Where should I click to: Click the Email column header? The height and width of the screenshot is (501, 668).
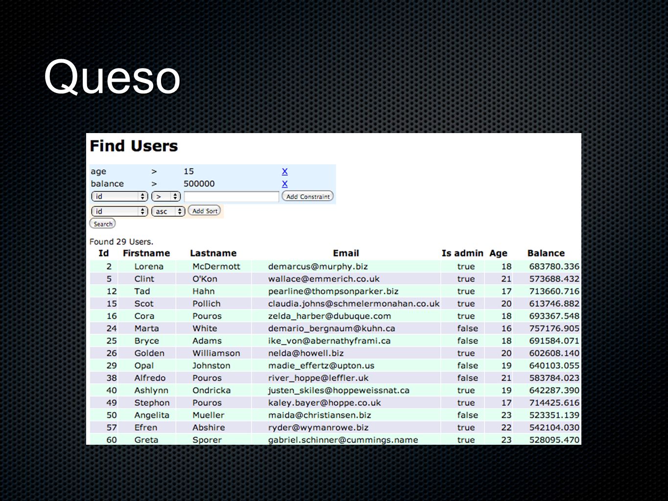pyautogui.click(x=346, y=253)
